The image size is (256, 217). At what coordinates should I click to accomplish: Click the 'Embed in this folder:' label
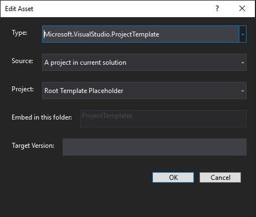point(42,117)
